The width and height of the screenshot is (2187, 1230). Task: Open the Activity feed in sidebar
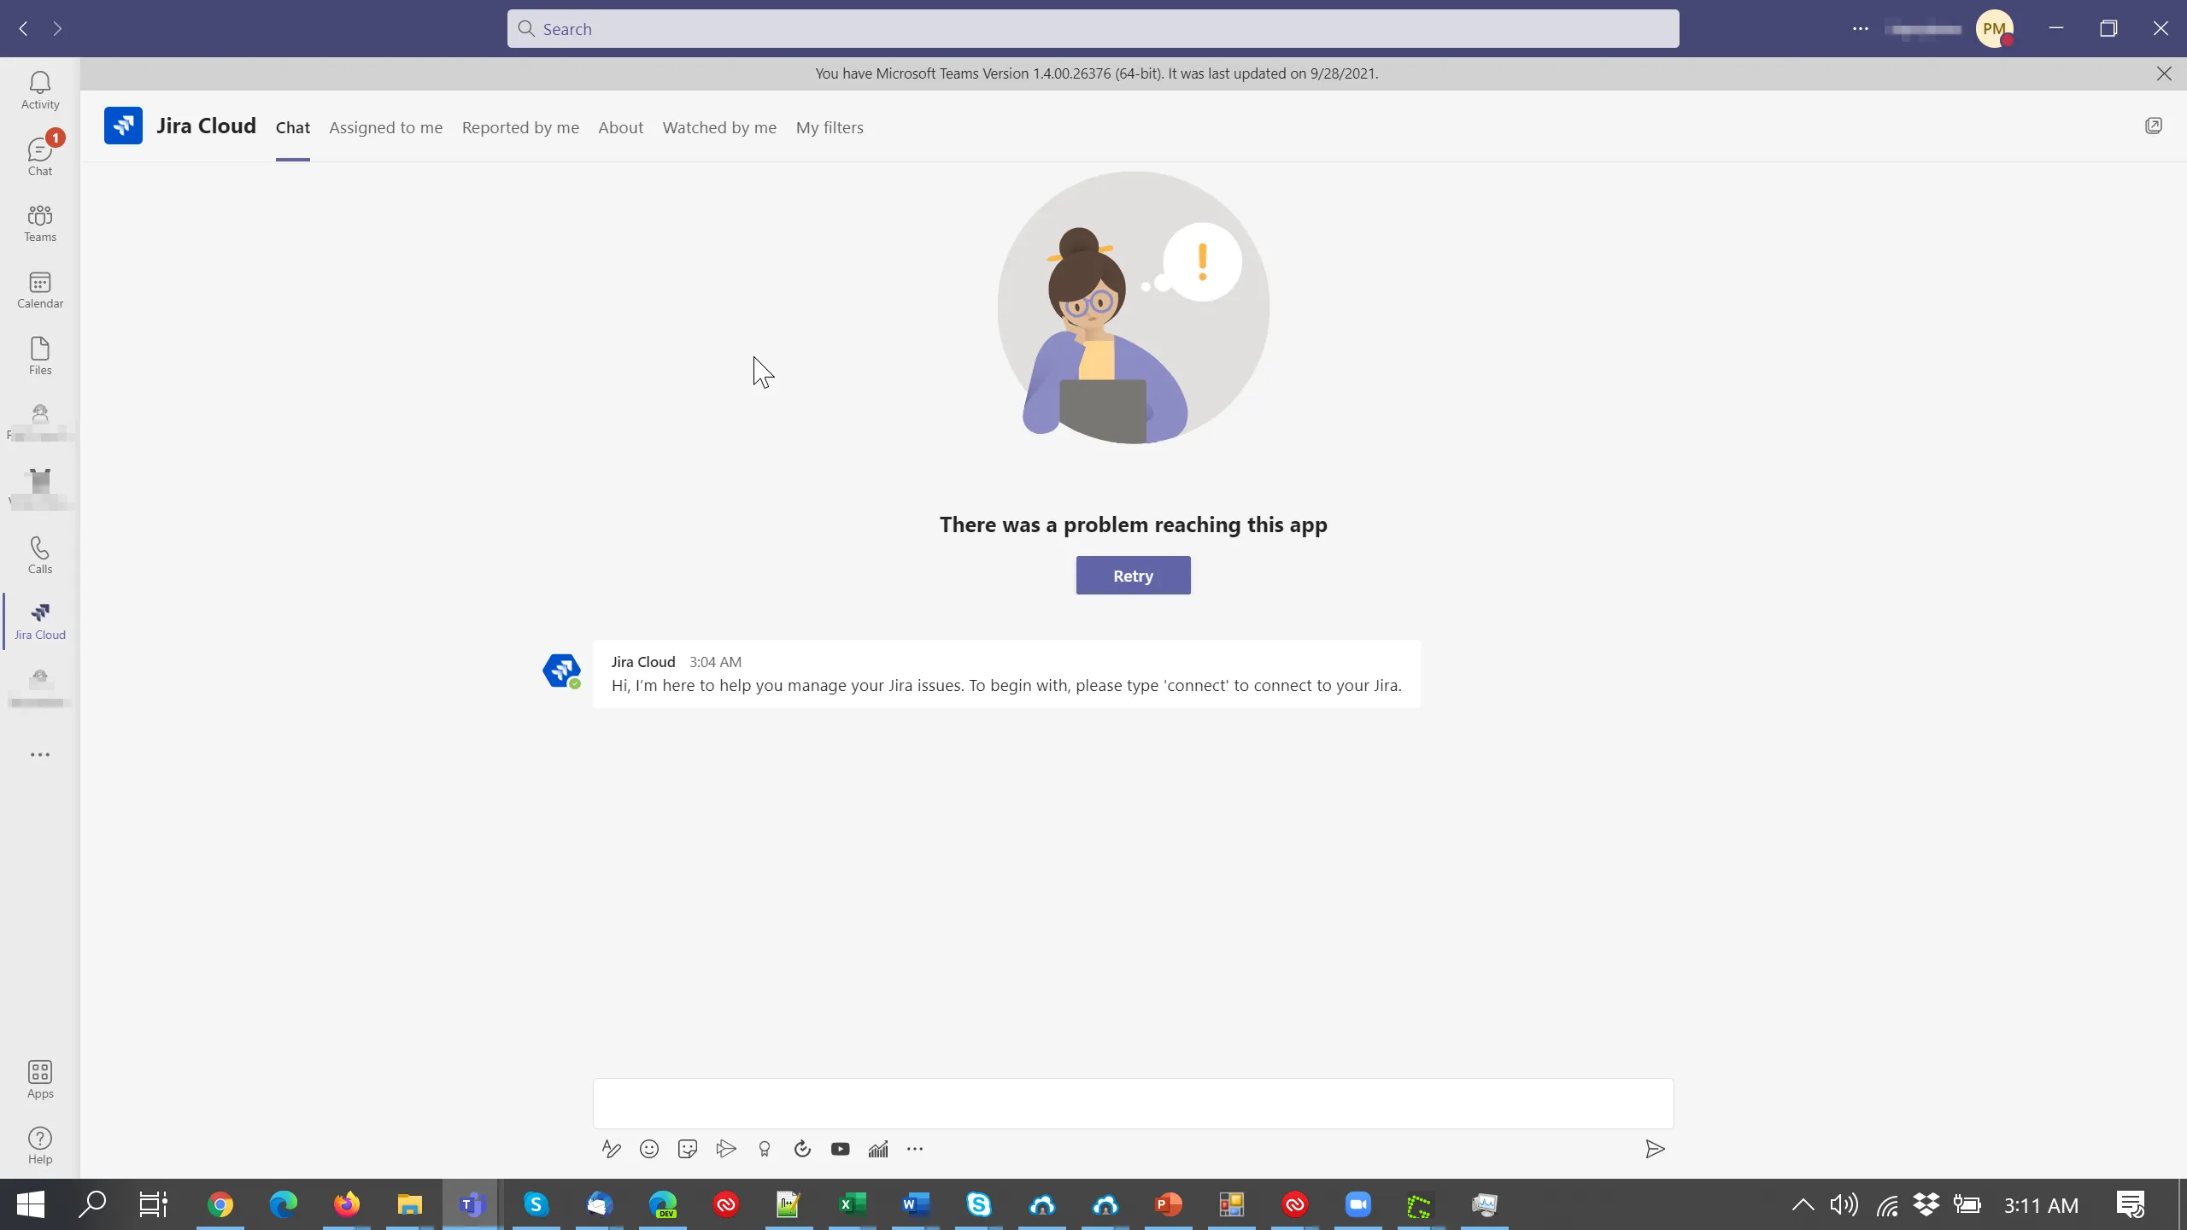tap(40, 90)
